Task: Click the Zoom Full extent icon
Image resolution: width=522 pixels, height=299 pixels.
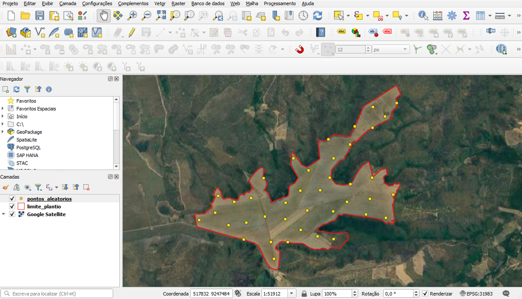Action: point(161,16)
